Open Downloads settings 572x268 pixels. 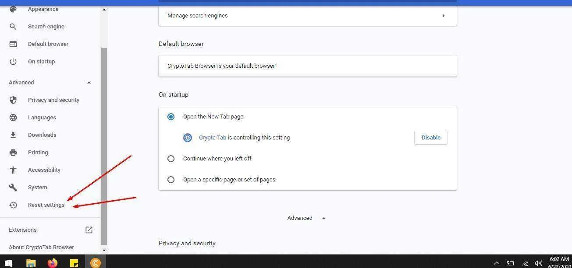pyautogui.click(x=42, y=135)
